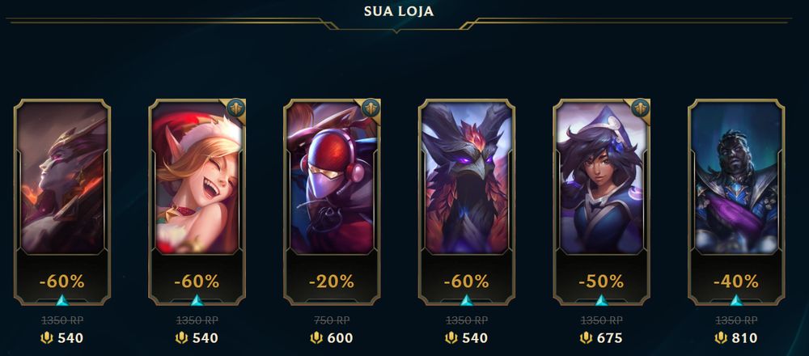Screen dimensions: 809x356
Task: Click the gem under the -40% card
Action: click(736, 300)
